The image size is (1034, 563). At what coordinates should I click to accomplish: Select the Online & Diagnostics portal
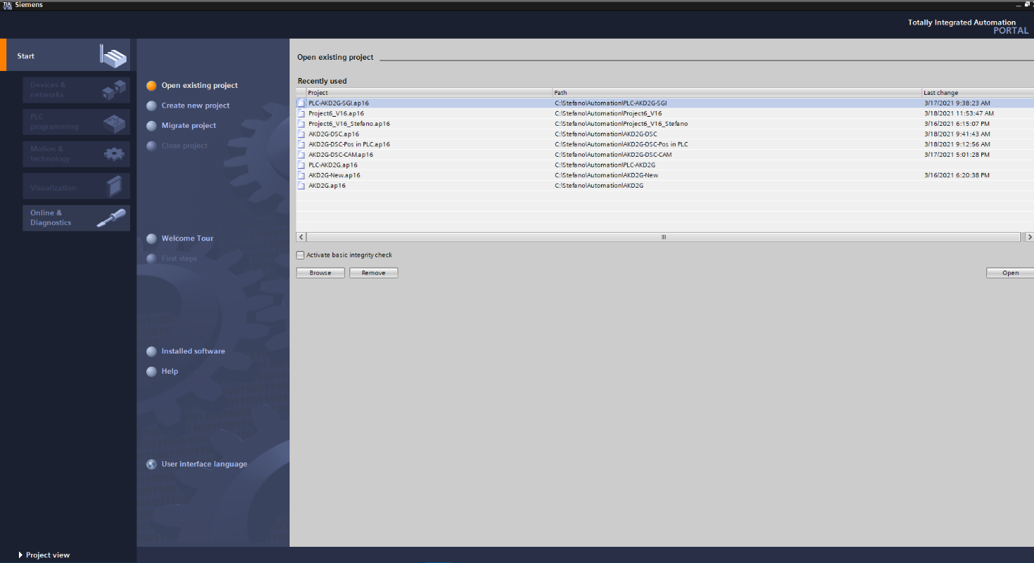pyautogui.click(x=76, y=218)
